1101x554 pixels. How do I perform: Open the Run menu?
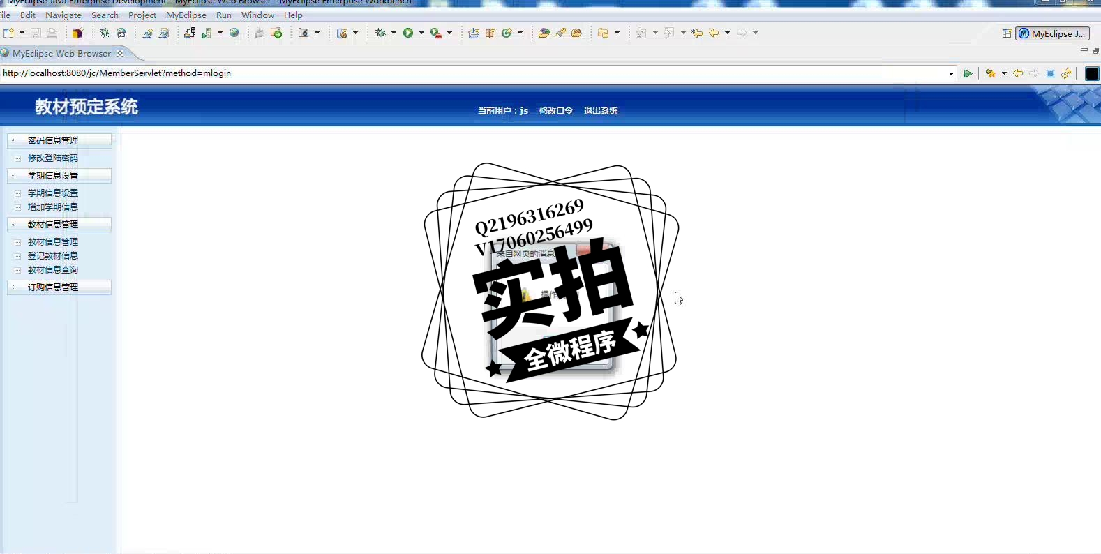tap(224, 15)
